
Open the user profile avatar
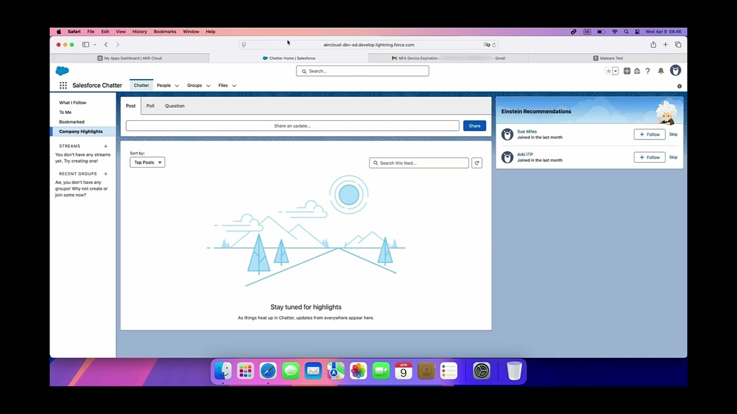pyautogui.click(x=675, y=70)
